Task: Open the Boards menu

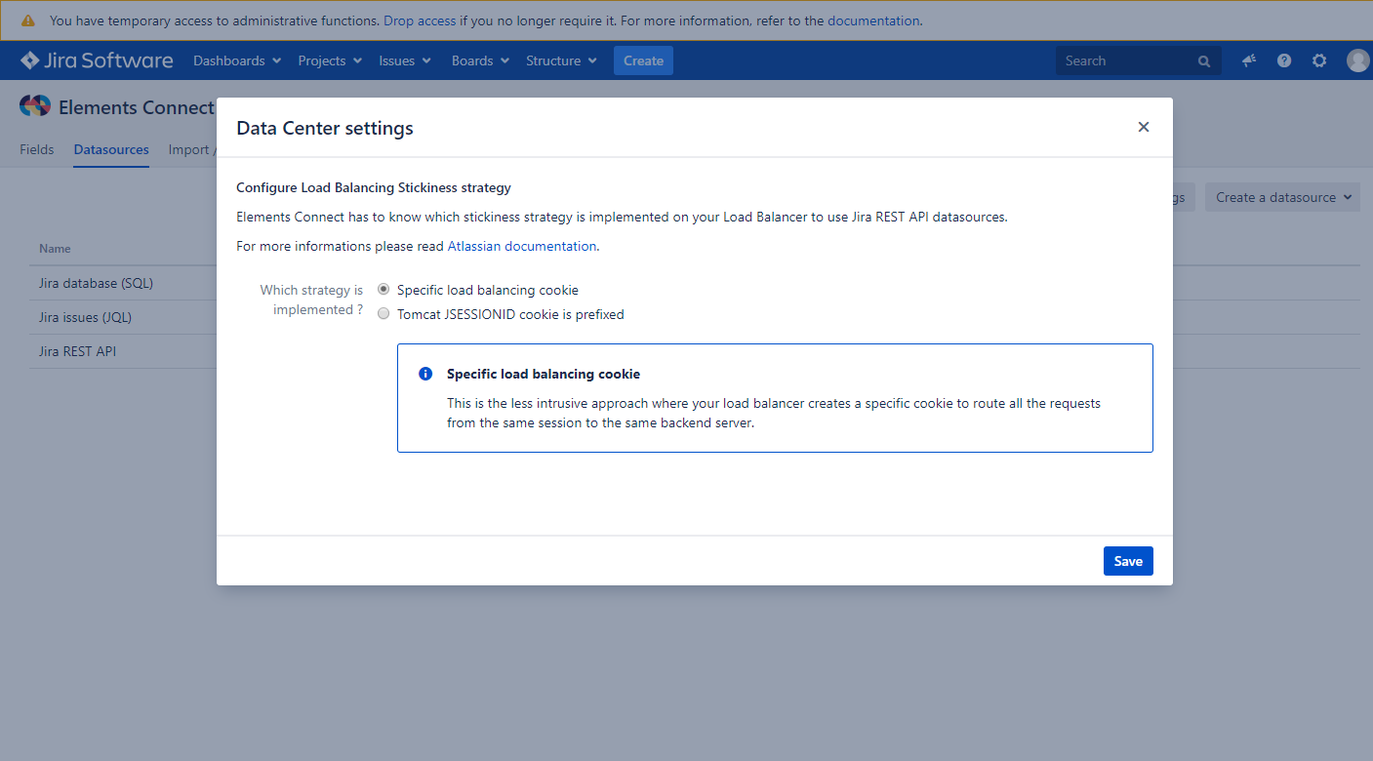Action: pos(480,60)
